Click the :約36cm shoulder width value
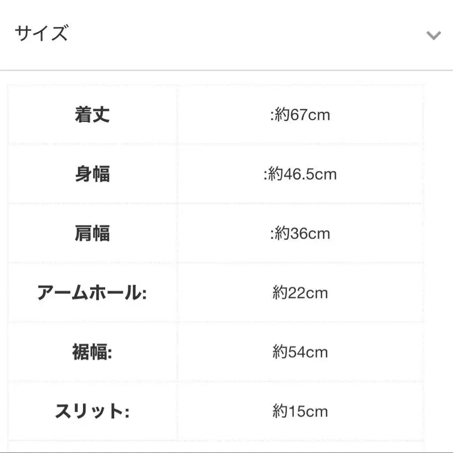Screen dimensions: 453x453 point(300,234)
